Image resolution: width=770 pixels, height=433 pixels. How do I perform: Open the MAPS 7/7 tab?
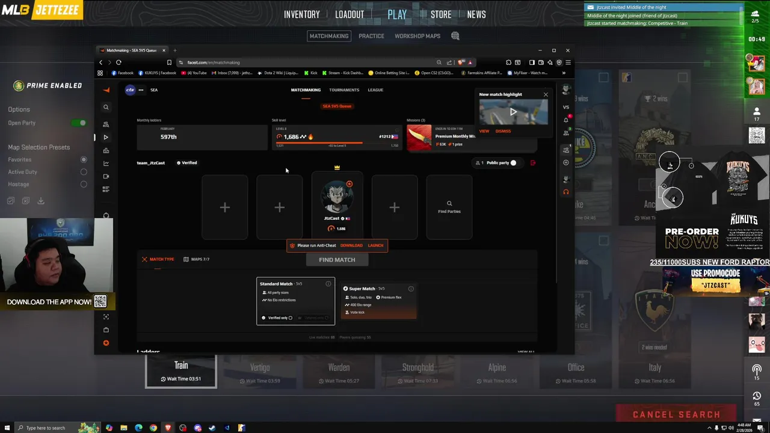point(197,259)
